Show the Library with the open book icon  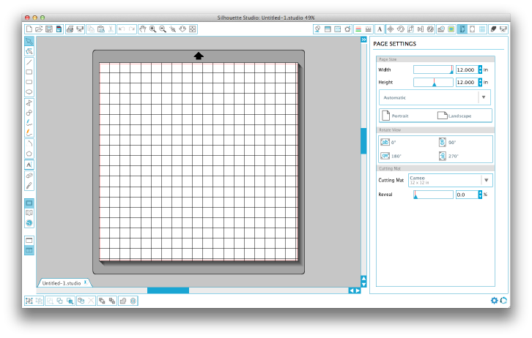29,213
